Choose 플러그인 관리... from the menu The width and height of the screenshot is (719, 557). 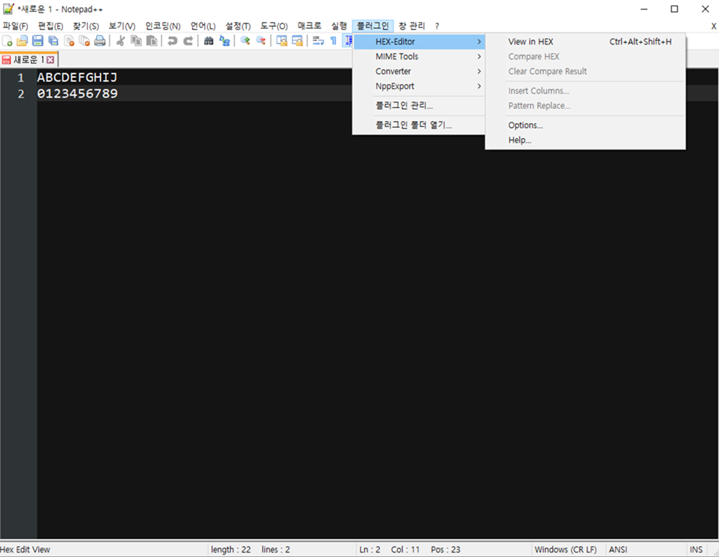click(x=419, y=106)
